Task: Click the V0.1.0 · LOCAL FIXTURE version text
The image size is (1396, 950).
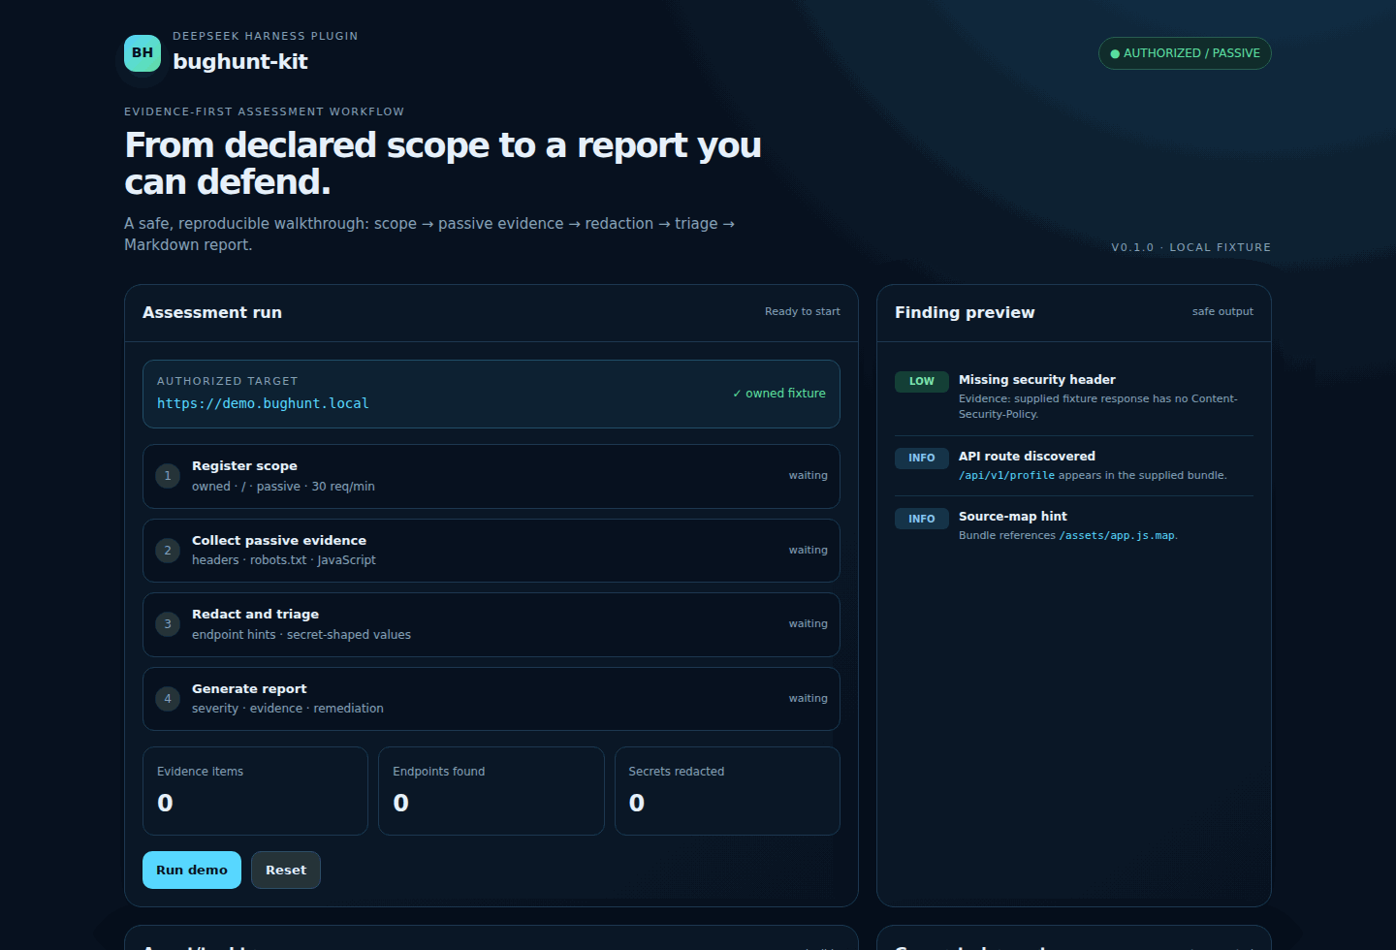Action: coord(1190,247)
